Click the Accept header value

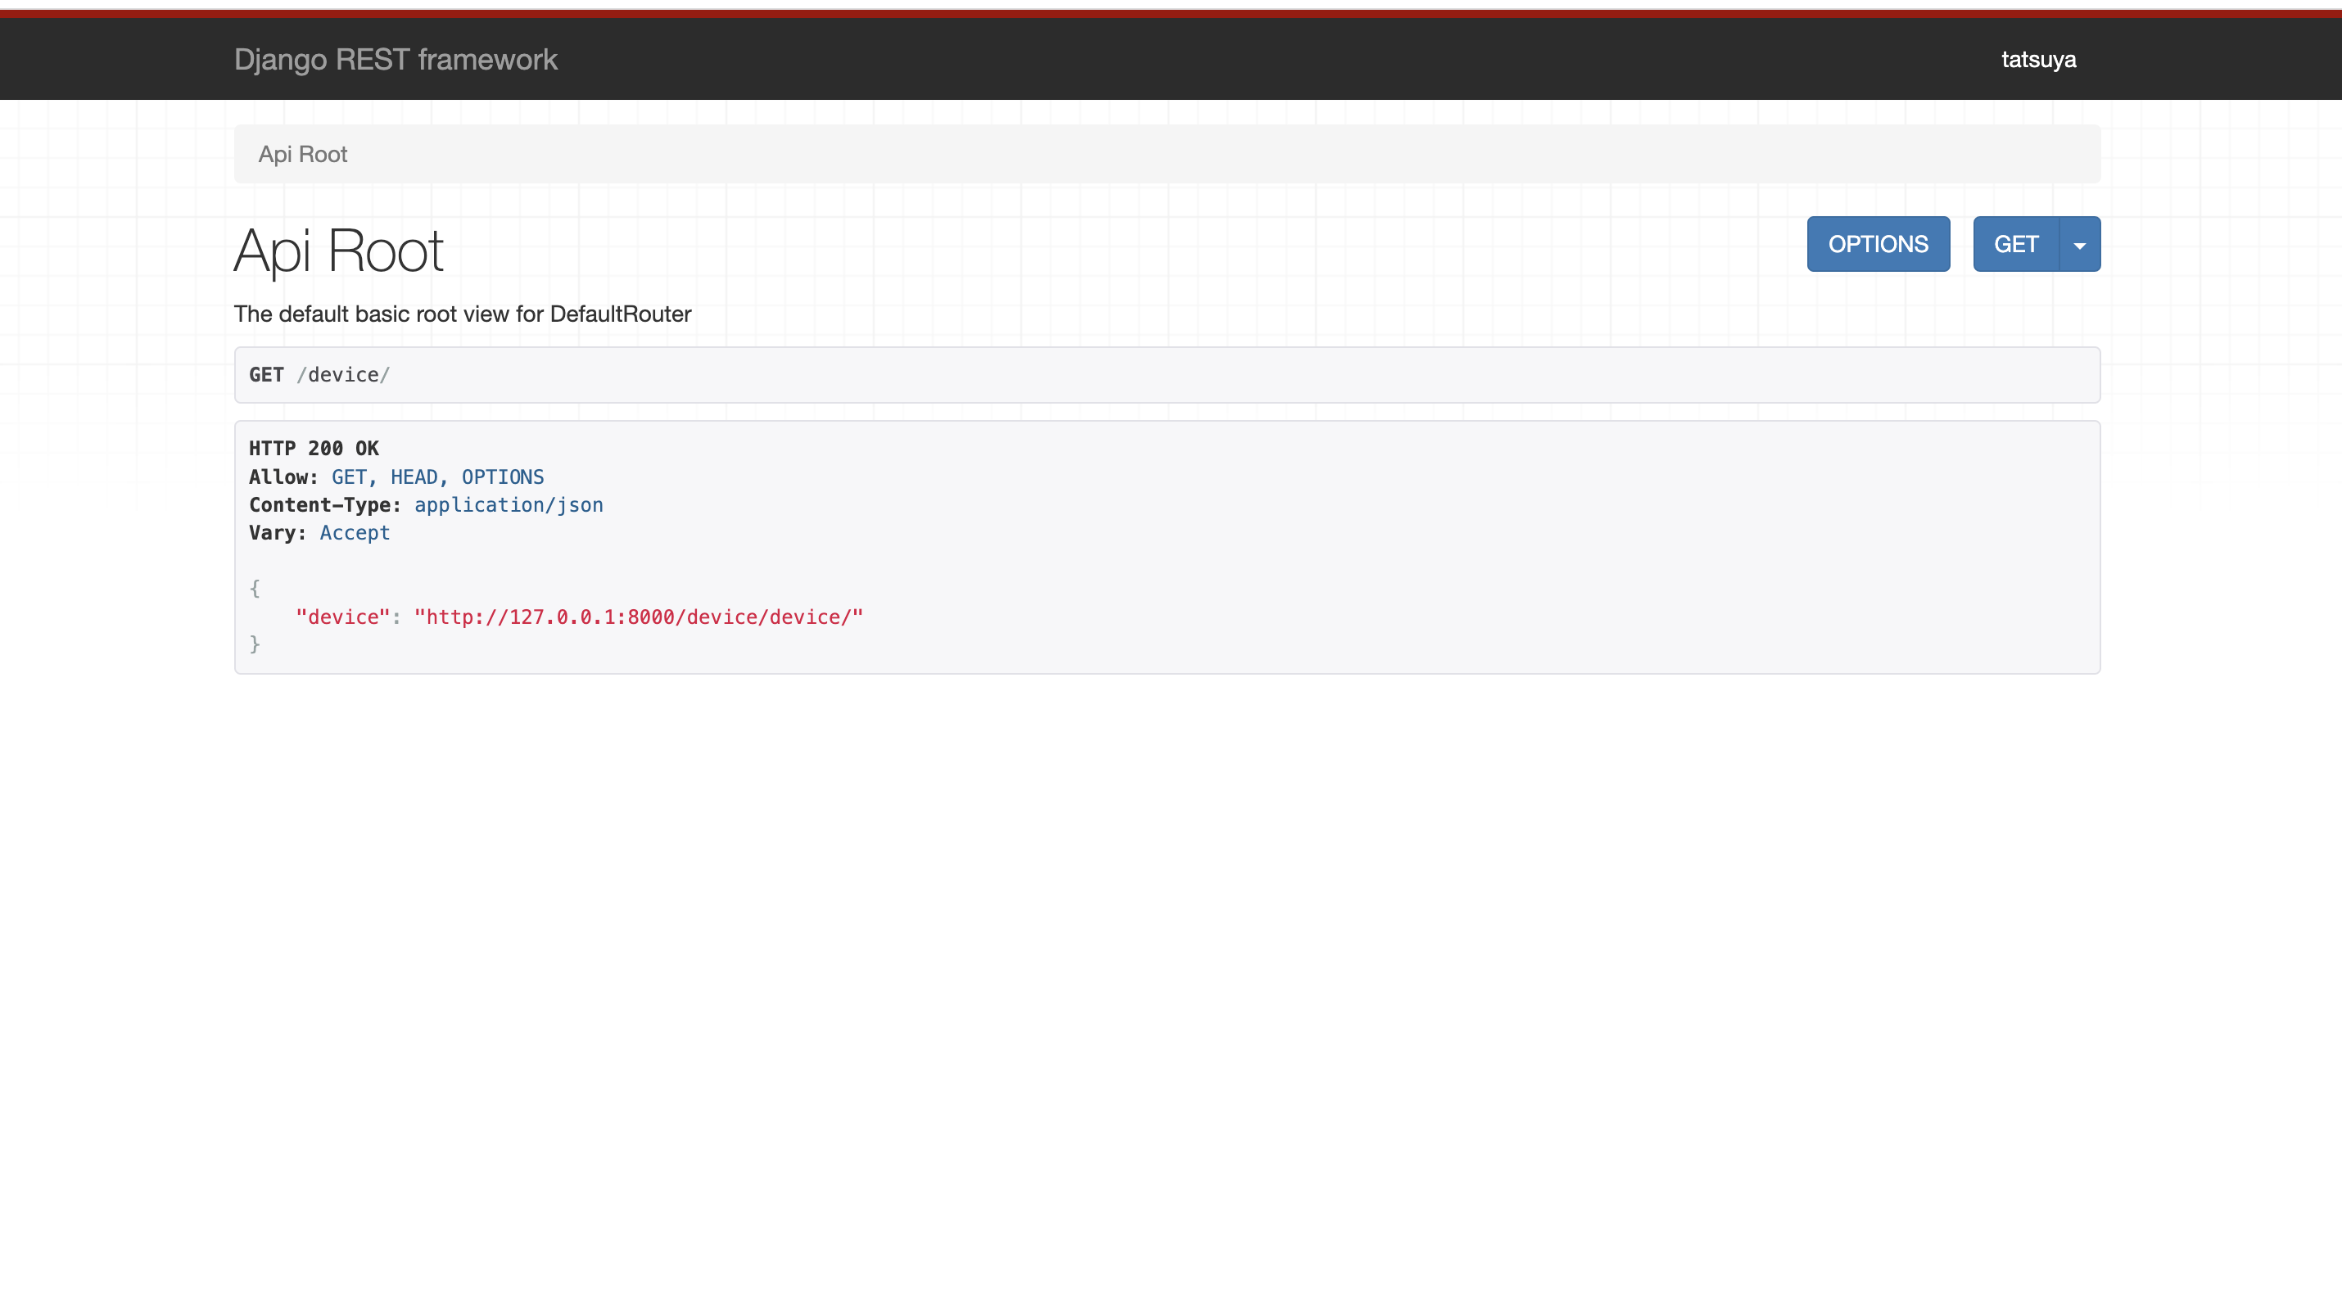point(355,533)
